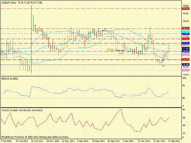Click the black 77.00 current price tag

pos(186,48)
